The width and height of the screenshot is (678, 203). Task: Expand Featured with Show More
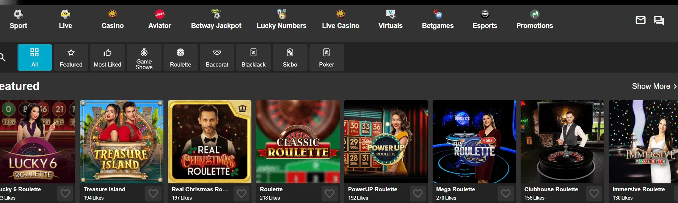pyautogui.click(x=654, y=86)
